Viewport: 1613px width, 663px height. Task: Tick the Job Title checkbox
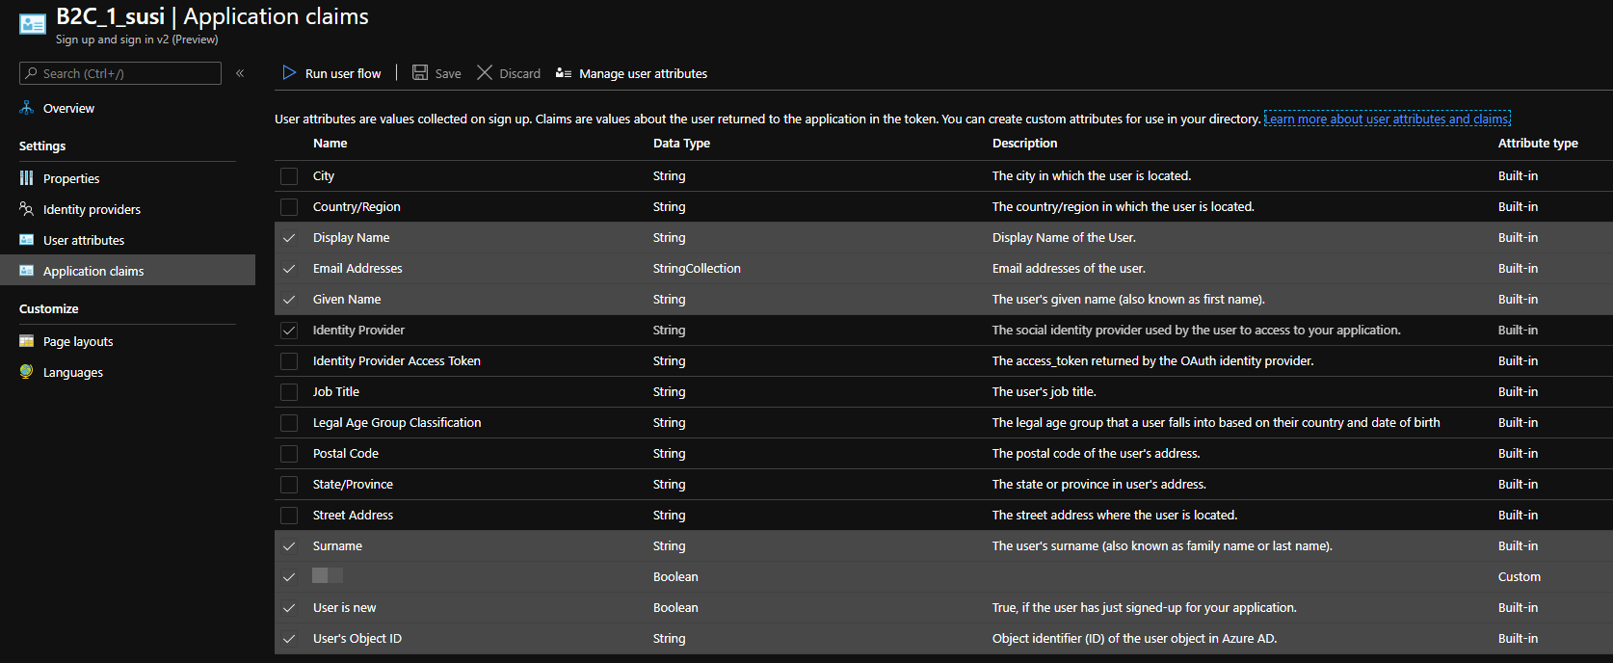coord(289,392)
